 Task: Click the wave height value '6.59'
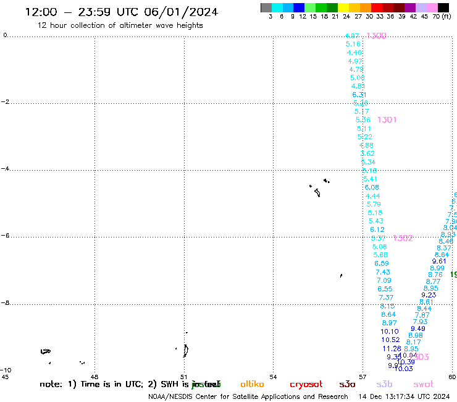(382, 263)
